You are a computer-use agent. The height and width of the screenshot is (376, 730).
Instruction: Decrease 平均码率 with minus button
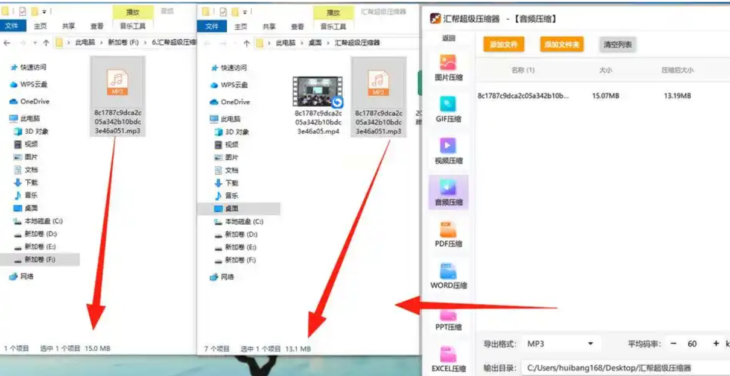pyautogui.click(x=673, y=343)
